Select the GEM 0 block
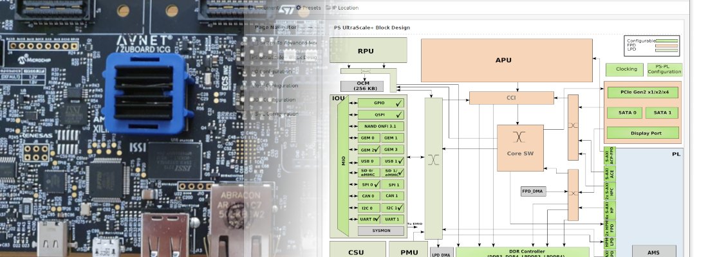 pyautogui.click(x=369, y=138)
